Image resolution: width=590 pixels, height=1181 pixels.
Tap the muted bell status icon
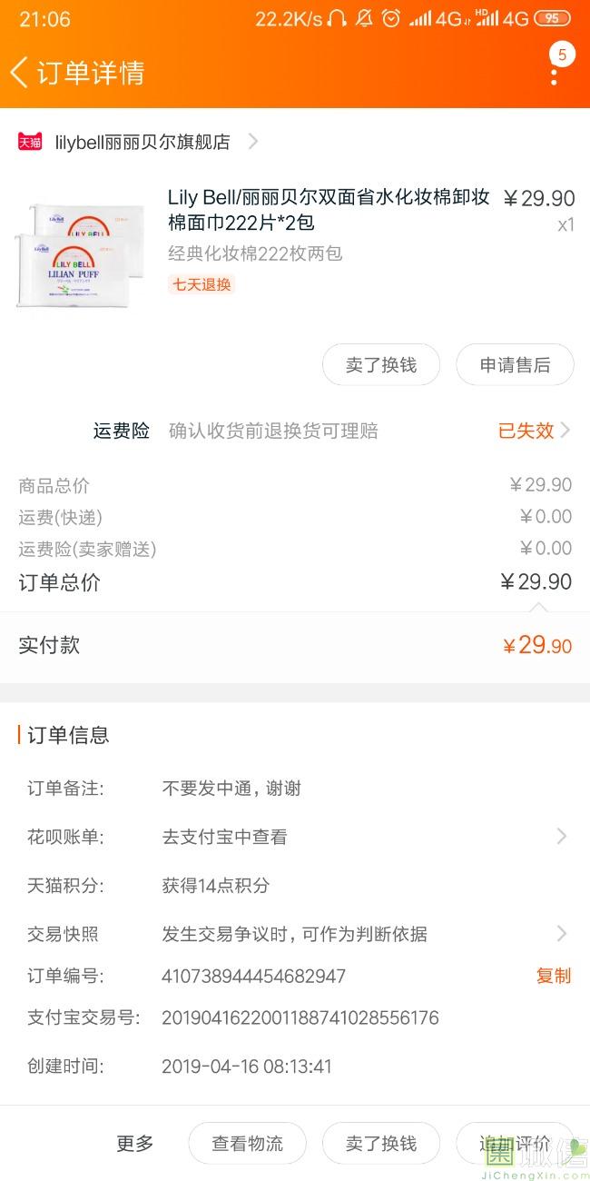point(364,19)
